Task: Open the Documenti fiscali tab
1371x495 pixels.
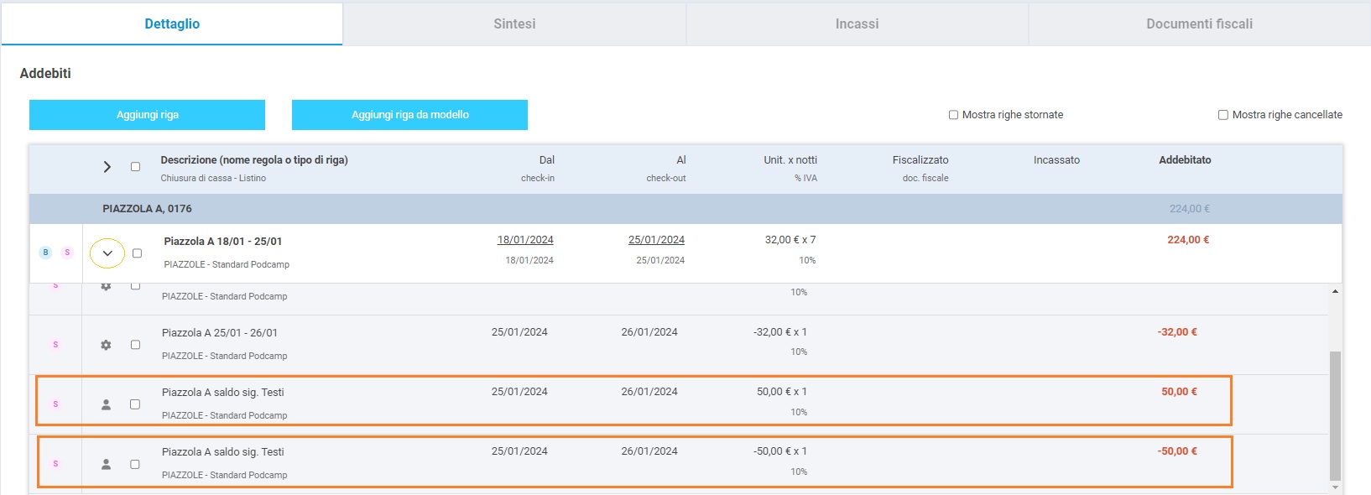Action: [x=1199, y=24]
